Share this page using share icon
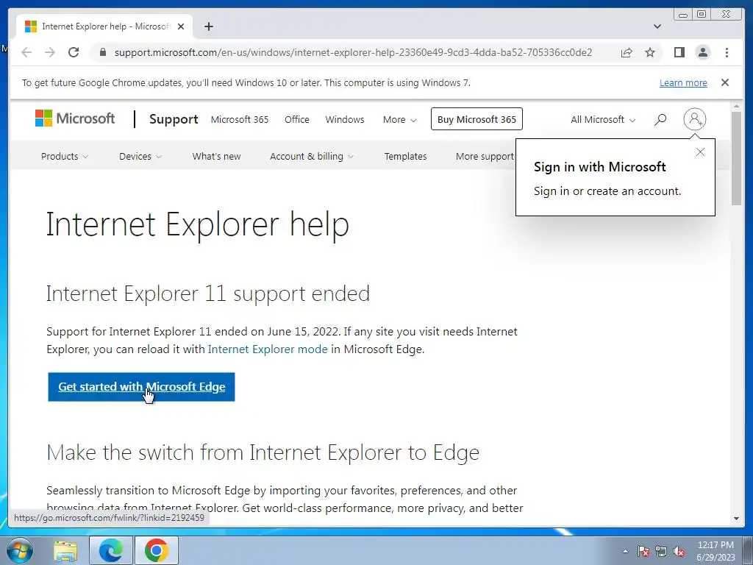The image size is (753, 565). click(x=627, y=52)
